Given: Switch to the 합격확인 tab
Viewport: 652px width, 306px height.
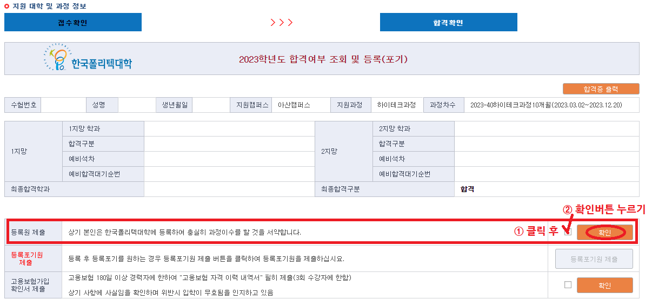Looking at the screenshot, I should coord(448,22).
